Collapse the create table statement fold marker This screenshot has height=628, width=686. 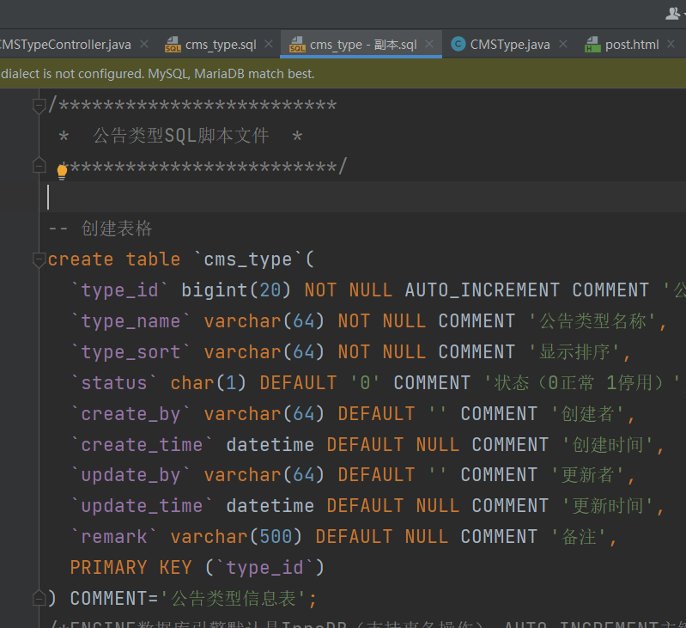pos(39,259)
